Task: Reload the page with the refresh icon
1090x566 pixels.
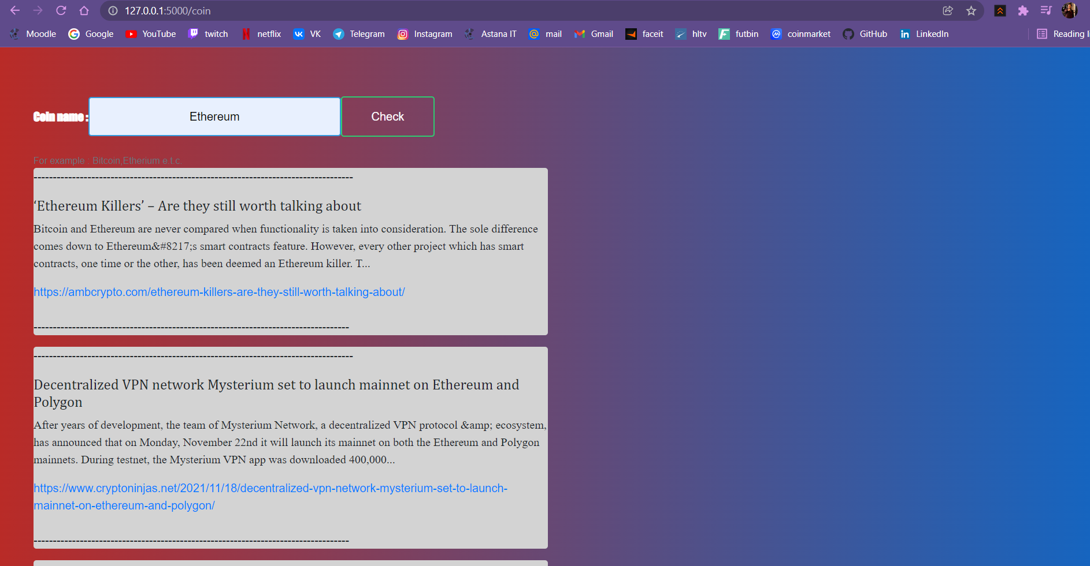Action: [x=61, y=10]
